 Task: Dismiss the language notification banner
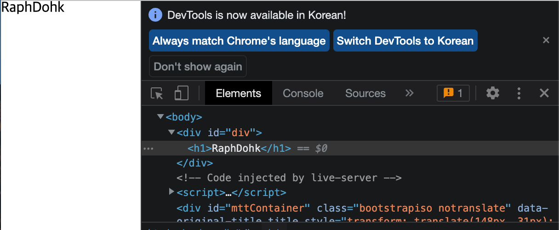pos(546,40)
